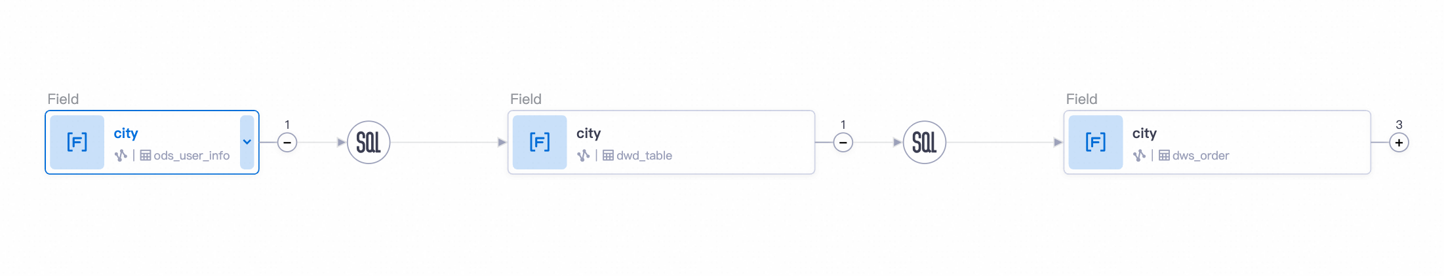Click the city field name in the dwd_table node
1444x276 pixels.
pyautogui.click(x=588, y=133)
